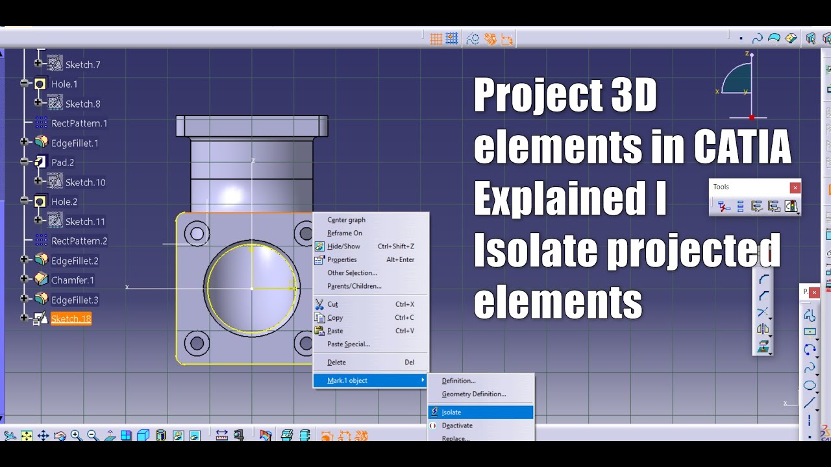Screen dimensions: 831x467
Task: Toggle the Snap to Point icon
Action: pyautogui.click(x=452, y=38)
